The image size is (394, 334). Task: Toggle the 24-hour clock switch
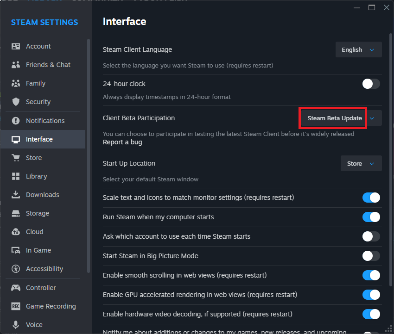click(x=371, y=84)
